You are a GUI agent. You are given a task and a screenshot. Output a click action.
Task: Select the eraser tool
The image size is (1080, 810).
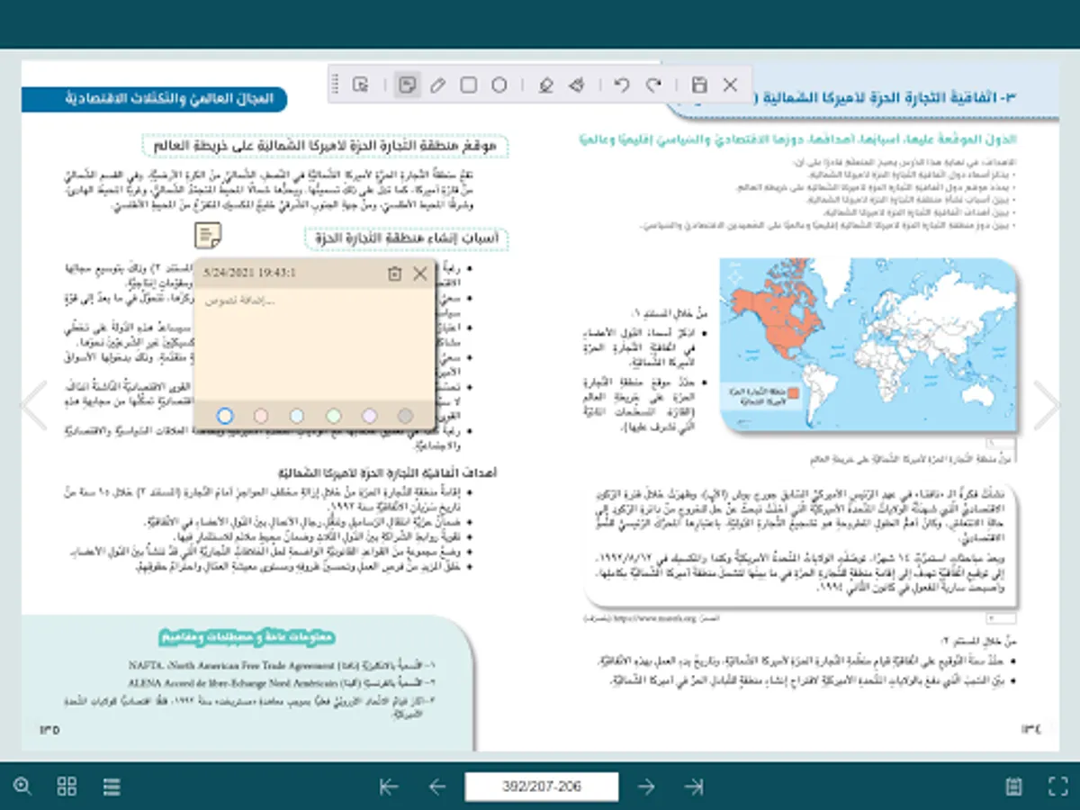(x=577, y=85)
